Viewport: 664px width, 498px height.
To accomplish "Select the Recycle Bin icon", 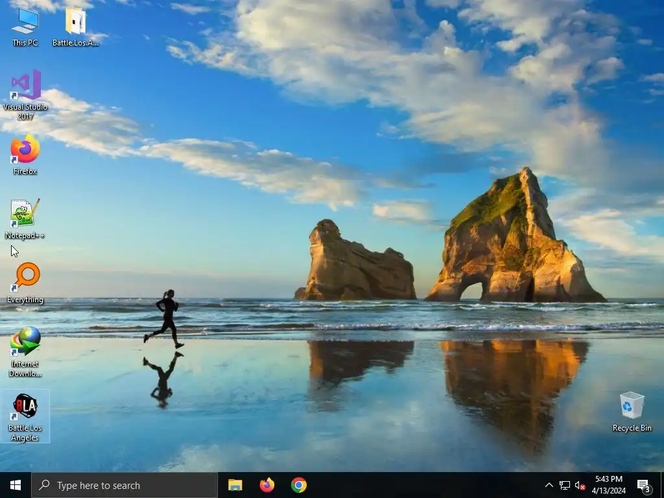I will (x=632, y=412).
